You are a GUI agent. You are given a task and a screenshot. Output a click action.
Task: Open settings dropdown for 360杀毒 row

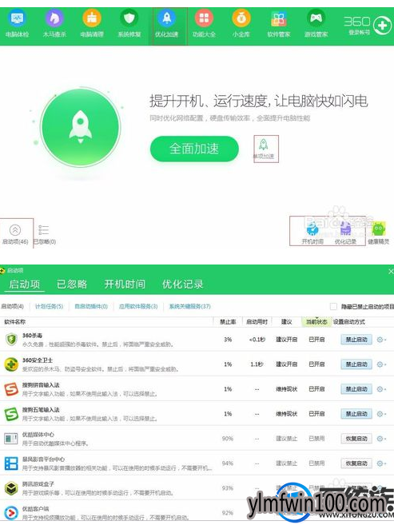(x=381, y=340)
